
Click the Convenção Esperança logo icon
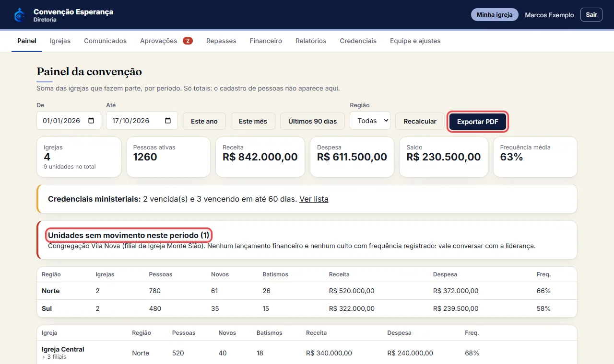coord(20,15)
